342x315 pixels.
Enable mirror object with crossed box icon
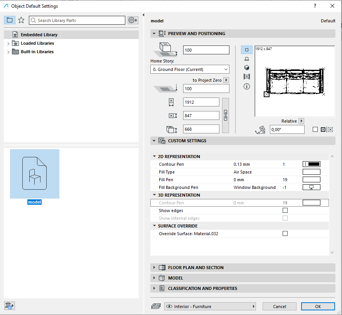[323, 130]
